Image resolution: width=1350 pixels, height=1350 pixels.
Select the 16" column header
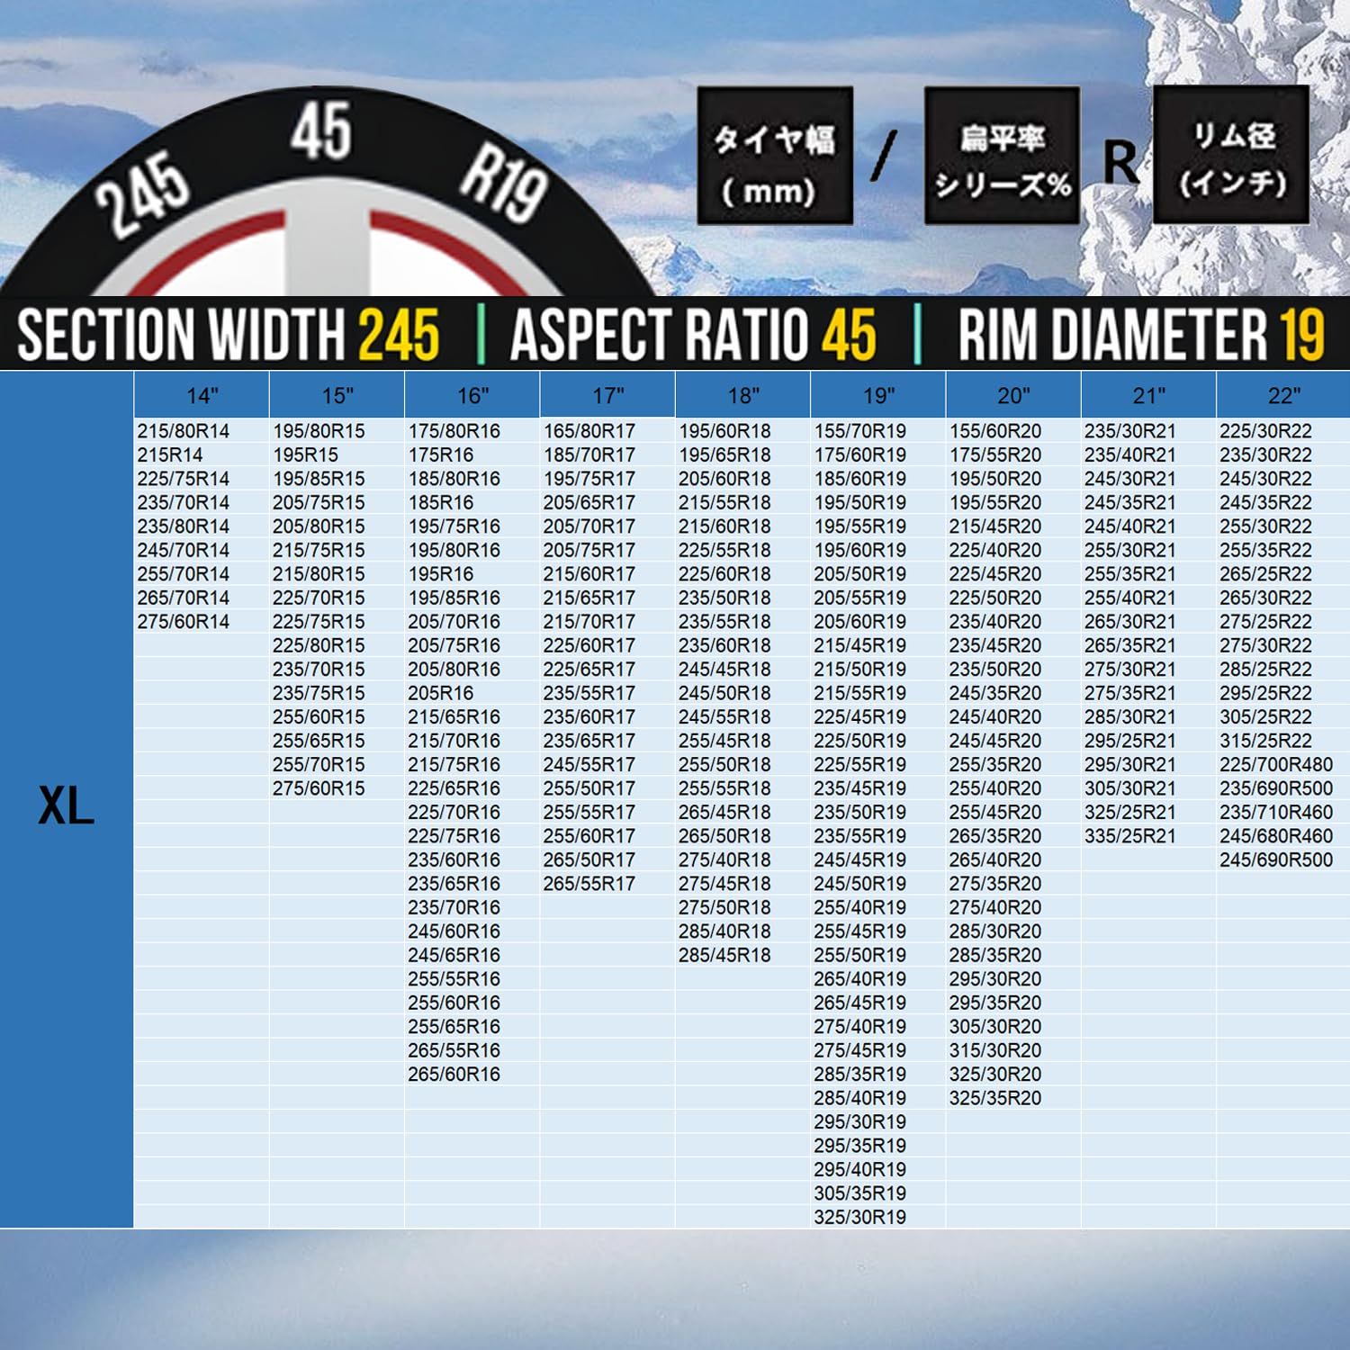472,395
